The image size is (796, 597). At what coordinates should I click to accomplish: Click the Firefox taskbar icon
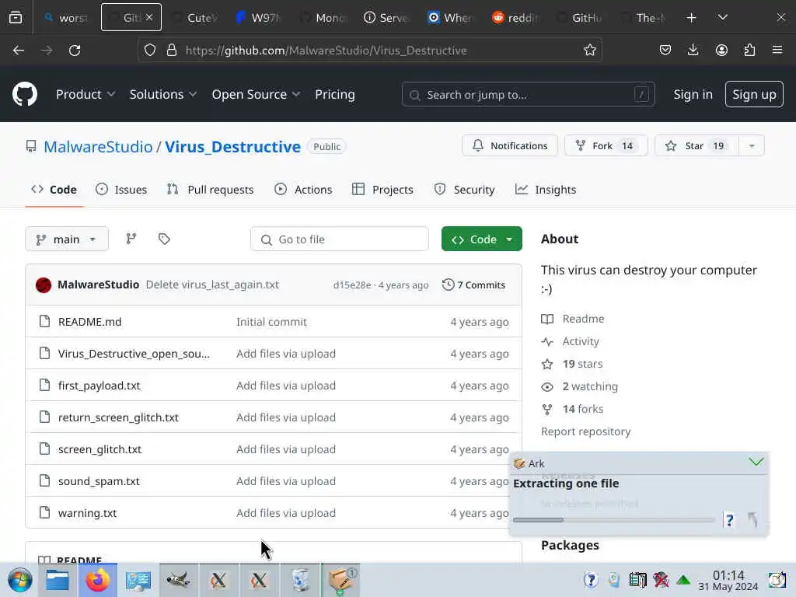click(97, 580)
